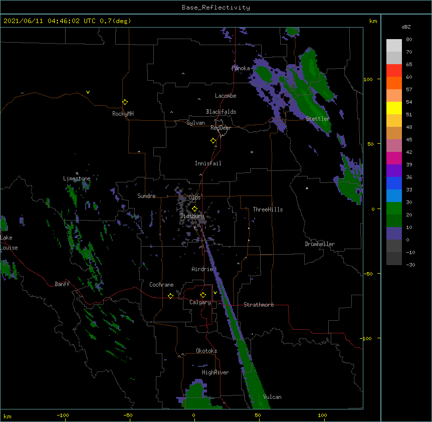Click the RedDeer city label
This screenshot has height=422, width=432.
tap(221, 128)
